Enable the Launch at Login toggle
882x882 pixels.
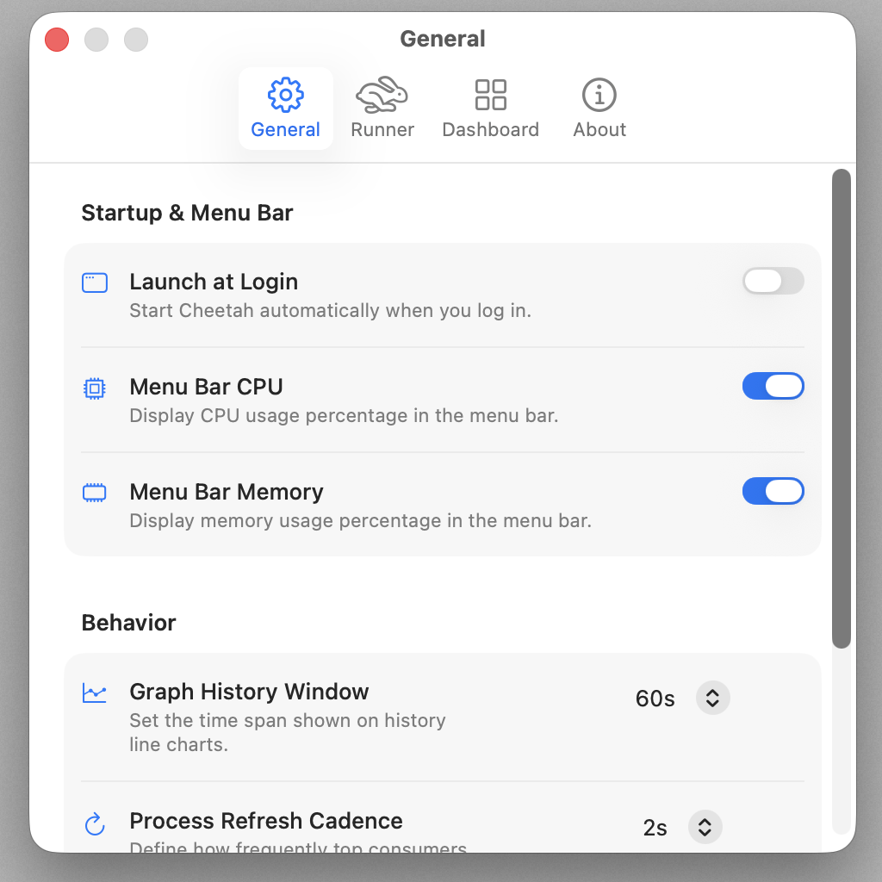pos(773,281)
